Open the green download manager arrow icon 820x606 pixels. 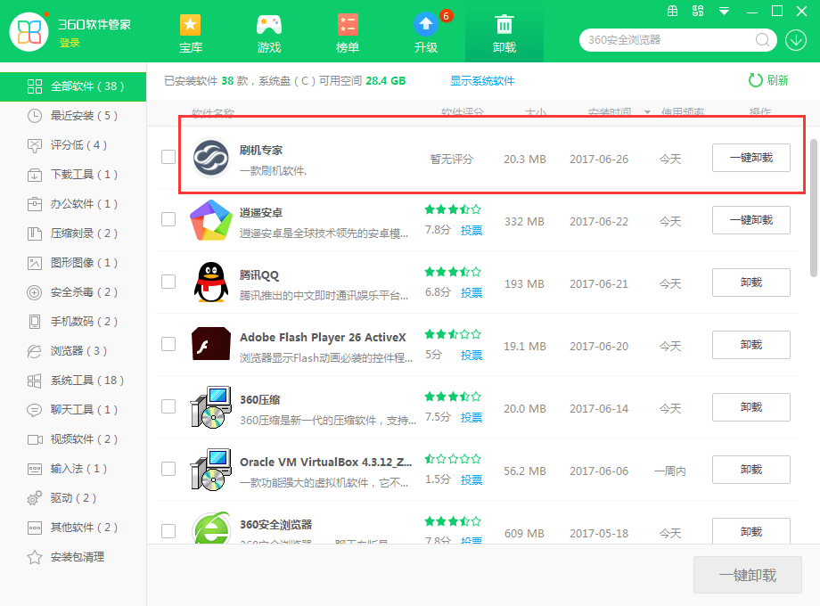pyautogui.click(x=795, y=40)
